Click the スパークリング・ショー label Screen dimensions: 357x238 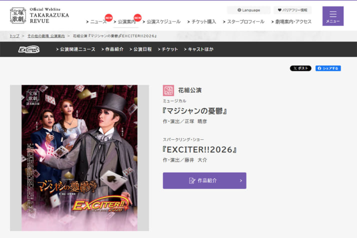tap(183, 139)
